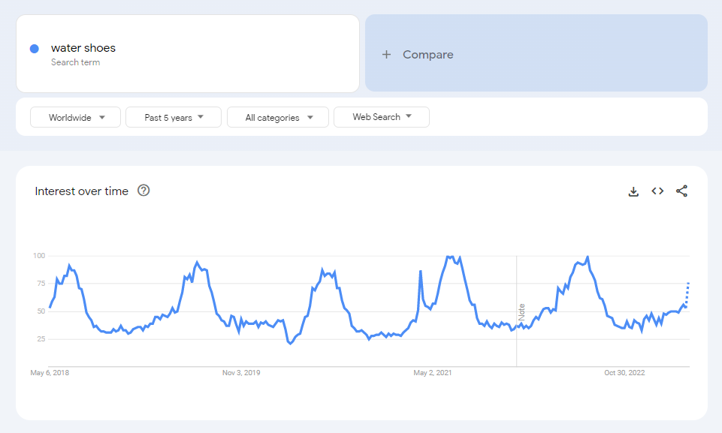Open the help icon next to Interest over time
722x433 pixels.
pos(143,191)
